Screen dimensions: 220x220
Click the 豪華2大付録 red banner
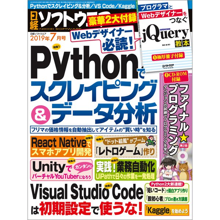112,19
